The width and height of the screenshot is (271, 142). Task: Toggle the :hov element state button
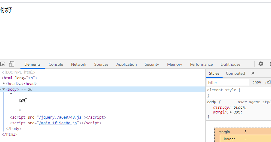pyautogui.click(x=257, y=82)
